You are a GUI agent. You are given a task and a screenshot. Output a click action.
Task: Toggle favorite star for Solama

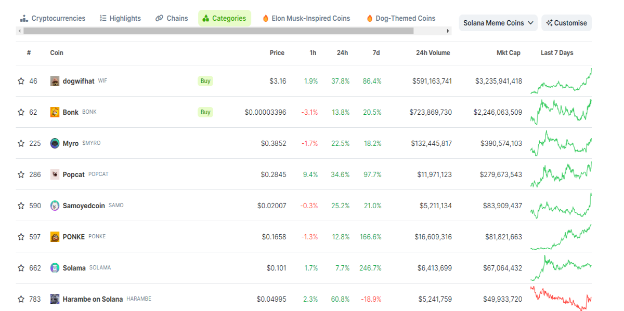[21, 268]
